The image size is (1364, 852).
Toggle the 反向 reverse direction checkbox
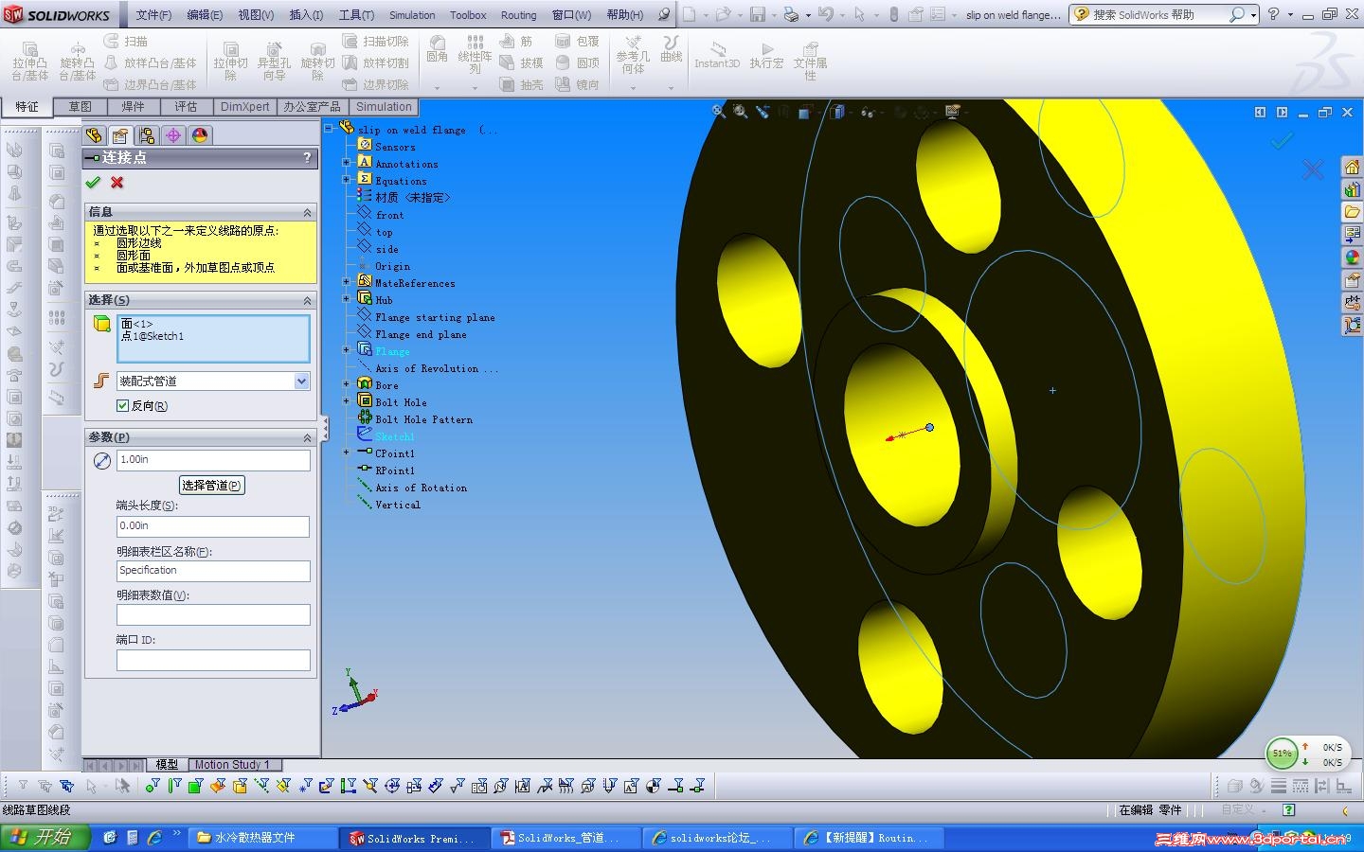pyautogui.click(x=122, y=405)
